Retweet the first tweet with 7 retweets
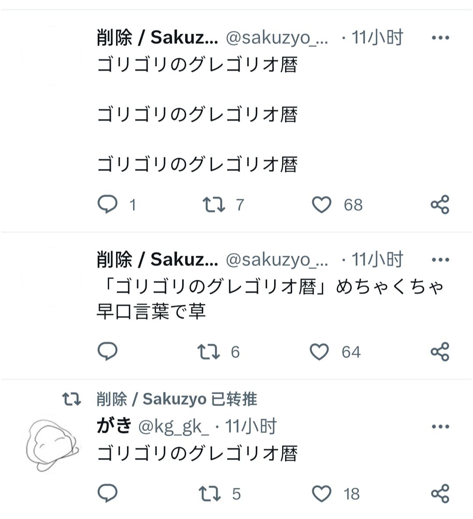Image resolution: width=473 pixels, height=519 pixels. click(214, 205)
